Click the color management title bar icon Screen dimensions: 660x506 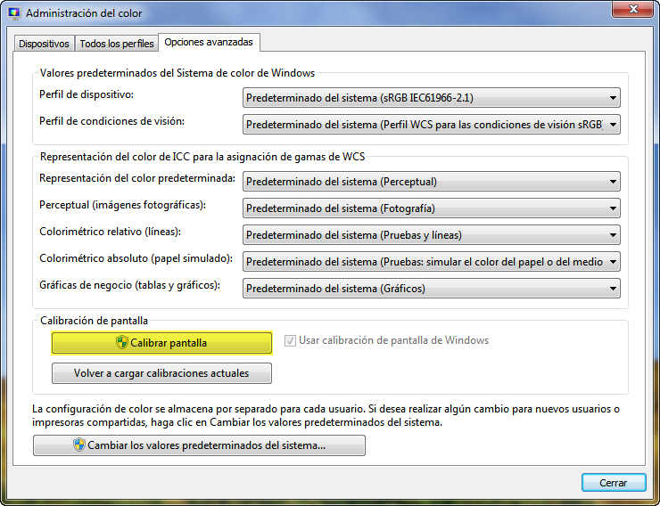pos(14,13)
